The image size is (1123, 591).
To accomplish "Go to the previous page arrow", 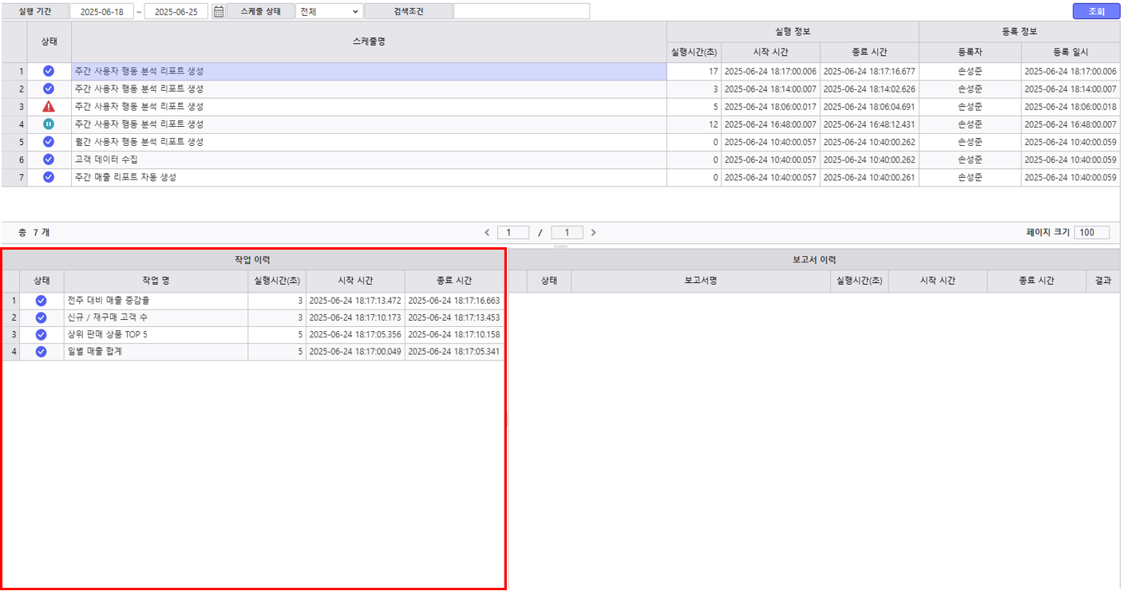I will point(488,233).
